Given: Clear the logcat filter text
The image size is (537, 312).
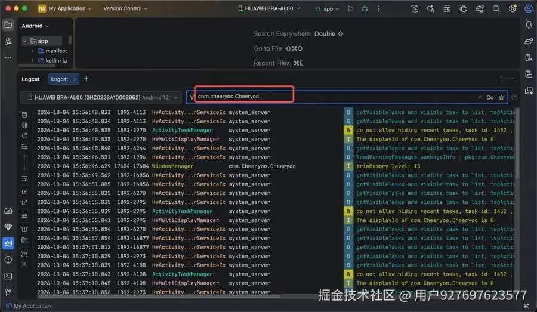Looking at the screenshot, I should tap(480, 97).
